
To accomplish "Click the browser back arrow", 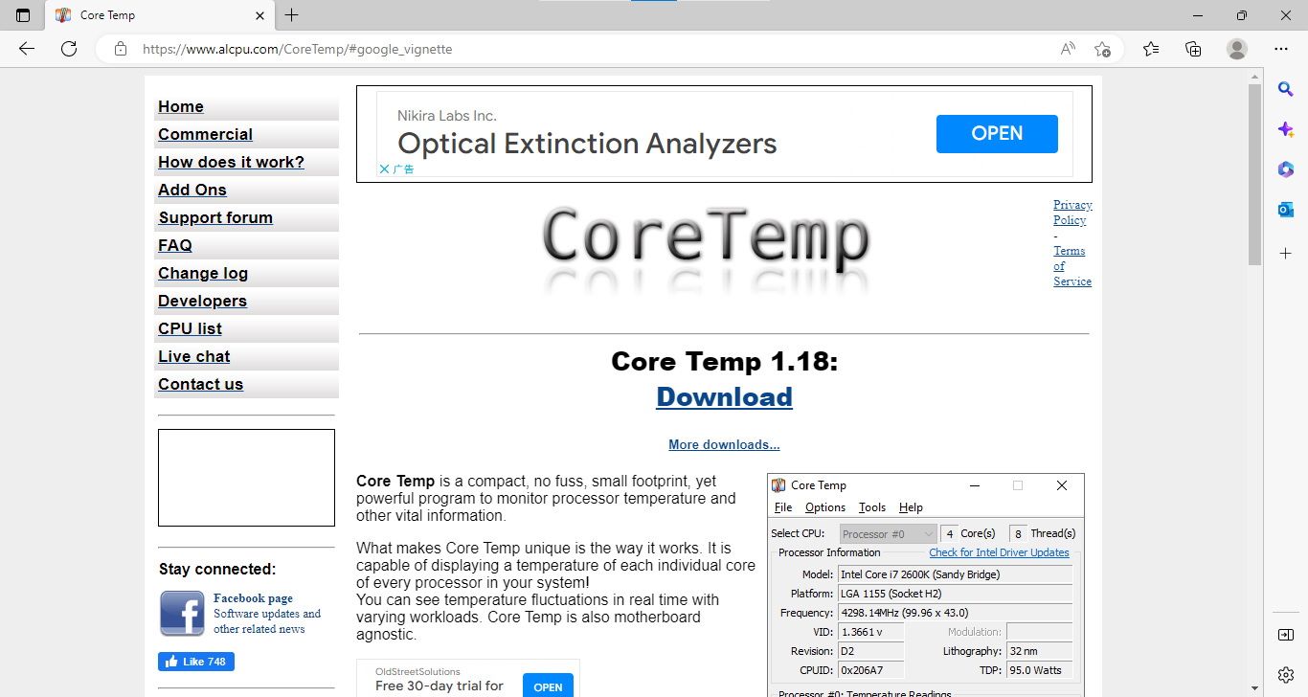I will (x=27, y=49).
